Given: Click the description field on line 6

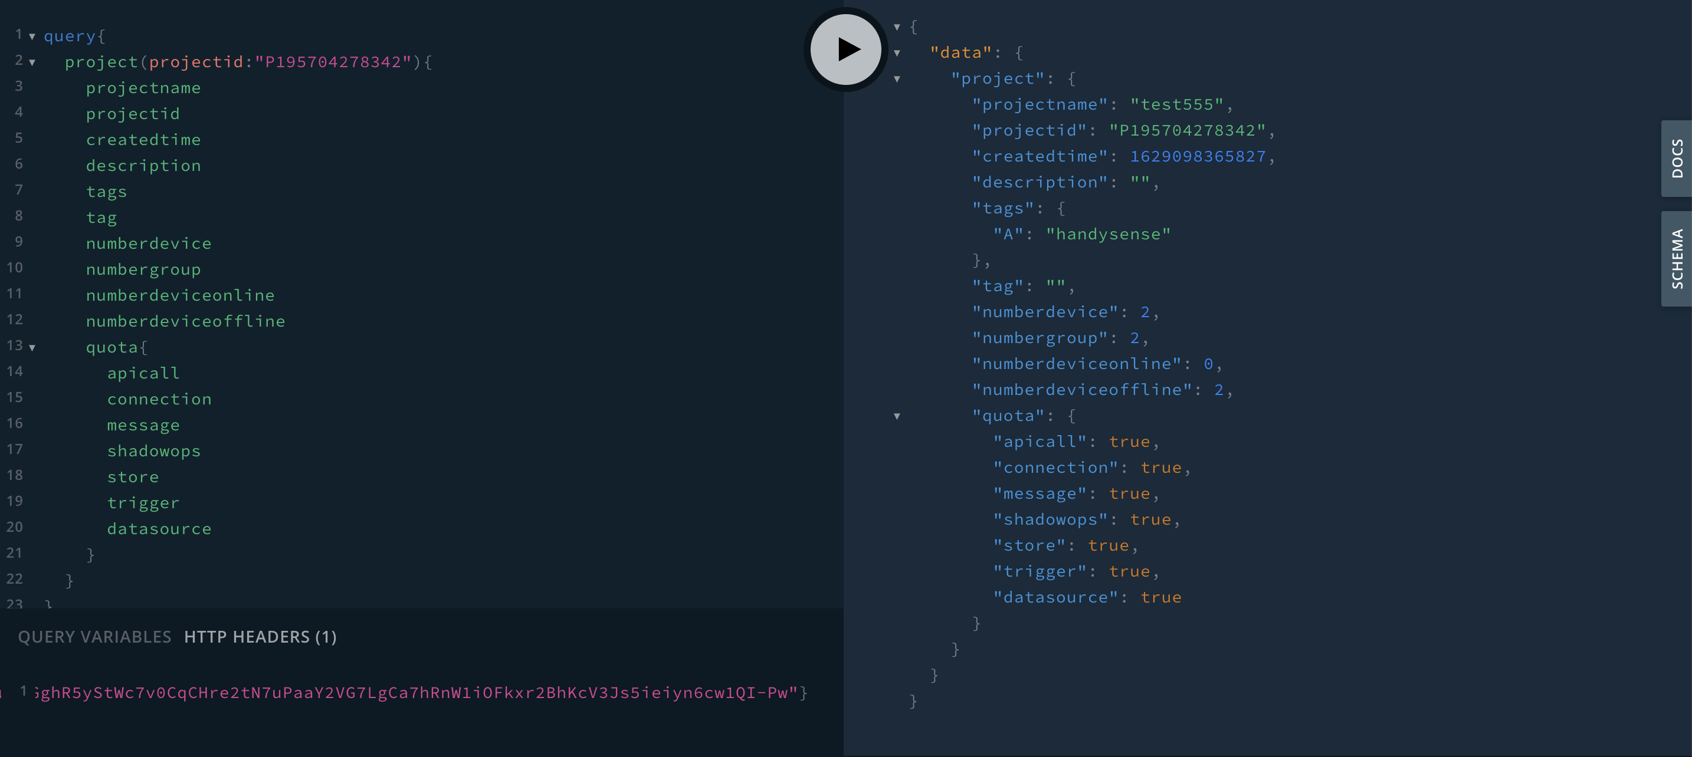Looking at the screenshot, I should pyautogui.click(x=143, y=166).
